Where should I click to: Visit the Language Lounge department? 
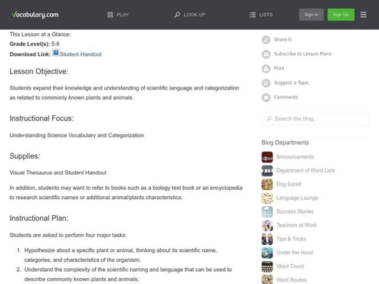[297, 198]
